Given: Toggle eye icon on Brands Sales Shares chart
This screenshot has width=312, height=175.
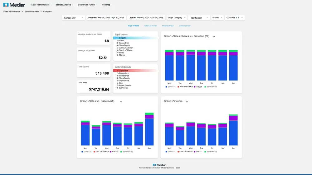Looking at the screenshot, I should [x=214, y=36].
